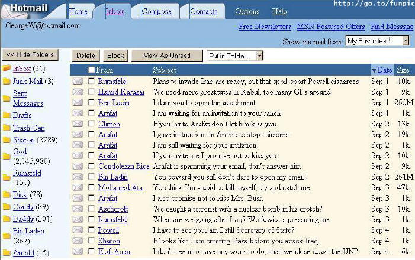Check the select-all box in From header
Image resolution: width=415 pixels, height=260 pixels.
(x=91, y=70)
